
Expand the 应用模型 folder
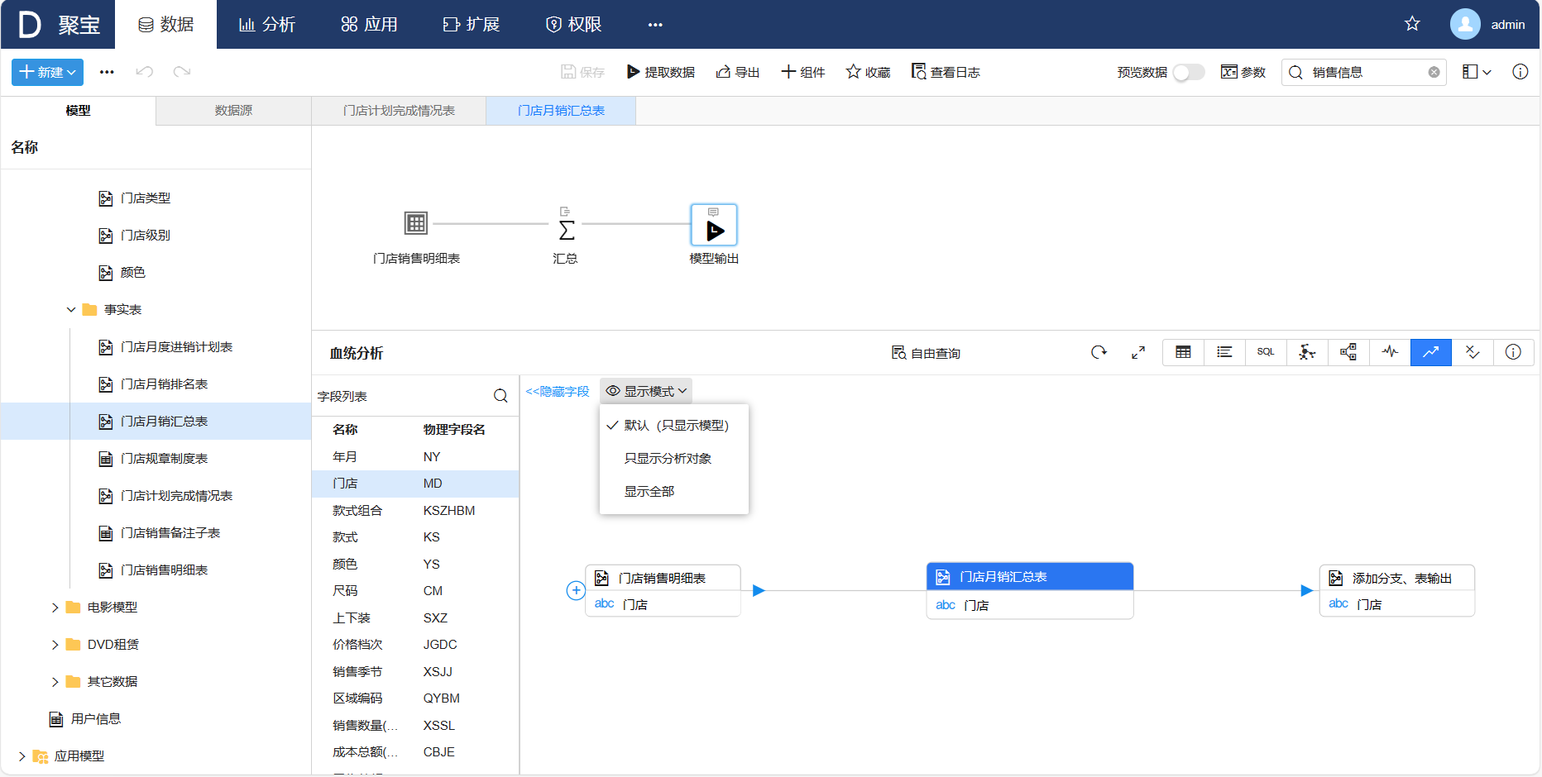tap(22, 756)
